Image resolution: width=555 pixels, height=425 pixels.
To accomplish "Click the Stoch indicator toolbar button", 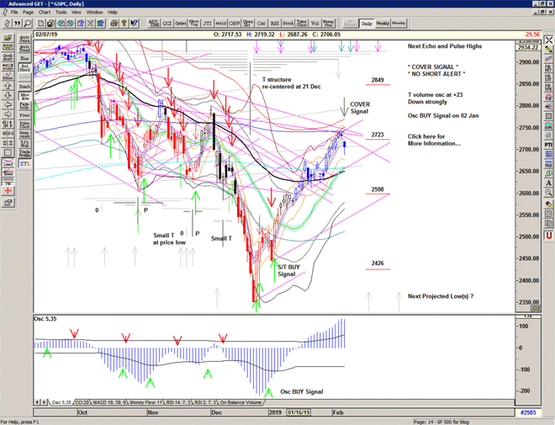I will pos(288,24).
